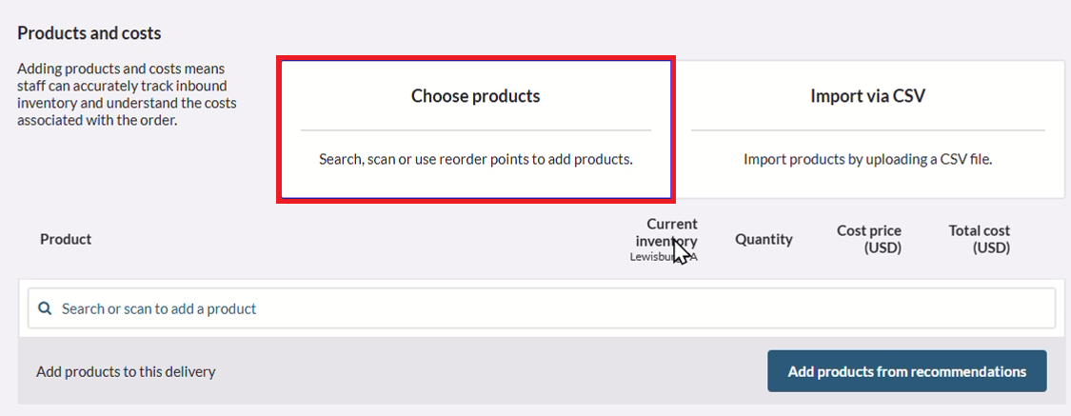Click the magnifying glass search icon
The width and height of the screenshot is (1071, 416).
click(x=45, y=308)
